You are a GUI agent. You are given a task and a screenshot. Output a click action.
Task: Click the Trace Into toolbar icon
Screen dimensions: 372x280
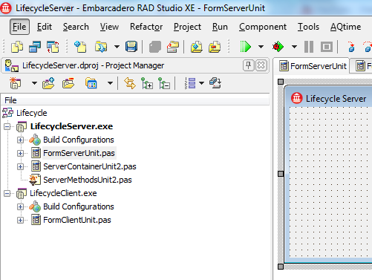point(351,47)
